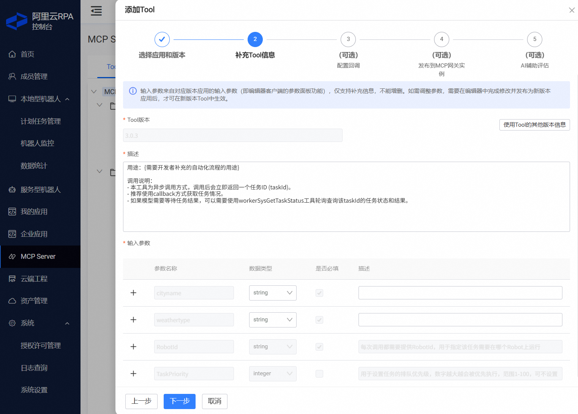578x414 pixels.
Task: Open the data type dropdown for weathertype
Action: 273,320
